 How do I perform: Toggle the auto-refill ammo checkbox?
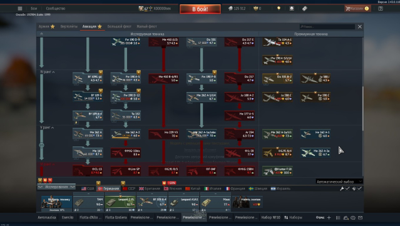[x=359, y=188]
